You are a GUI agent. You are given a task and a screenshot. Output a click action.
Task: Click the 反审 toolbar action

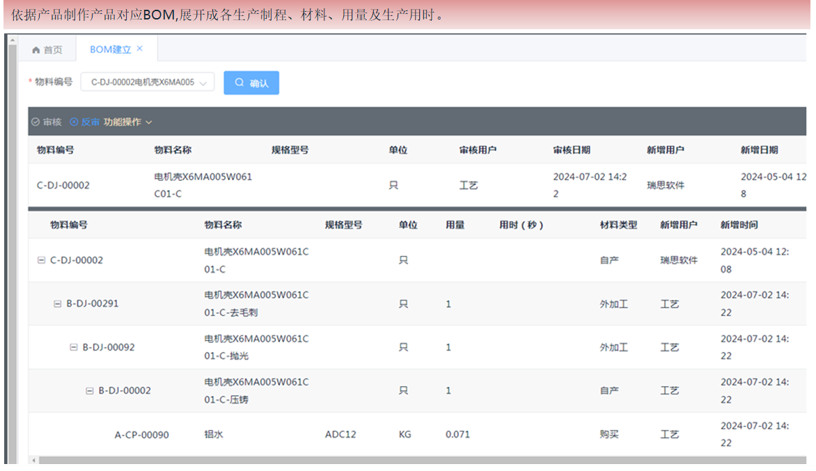point(85,122)
